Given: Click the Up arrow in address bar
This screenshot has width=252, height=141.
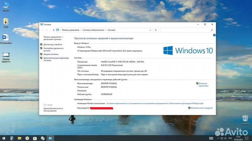Looking at the screenshot, I should (x=53, y=30).
